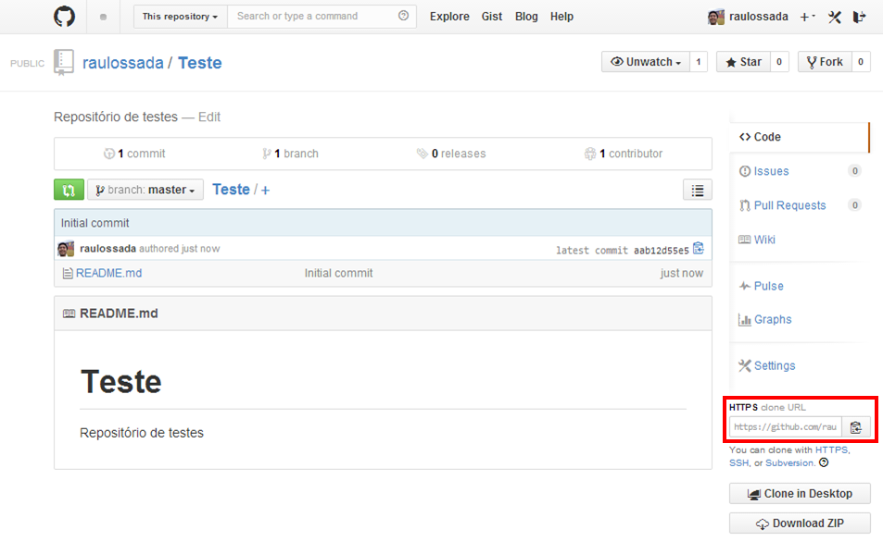Open the raulossada owner link
883x542 pixels.
pyautogui.click(x=122, y=63)
